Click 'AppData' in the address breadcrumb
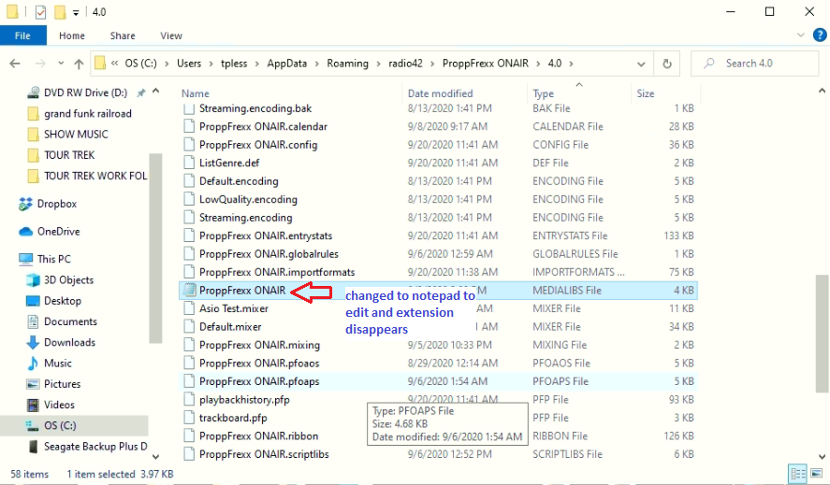 287,64
